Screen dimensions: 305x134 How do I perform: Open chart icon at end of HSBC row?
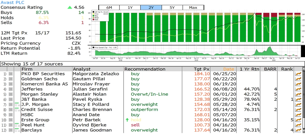pyautogui.click(x=298, y=115)
